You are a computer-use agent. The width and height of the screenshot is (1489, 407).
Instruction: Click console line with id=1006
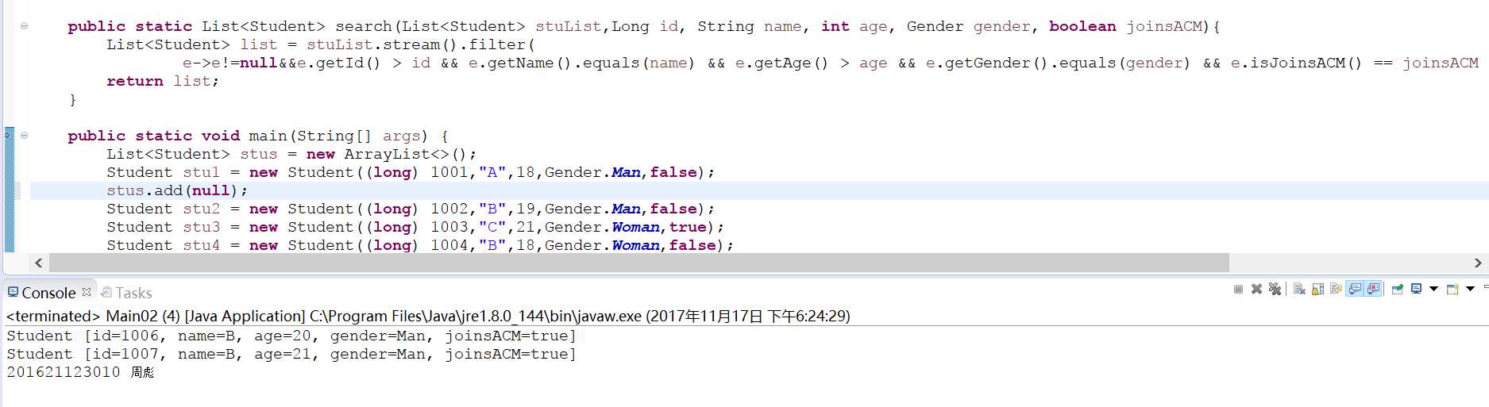291,336
